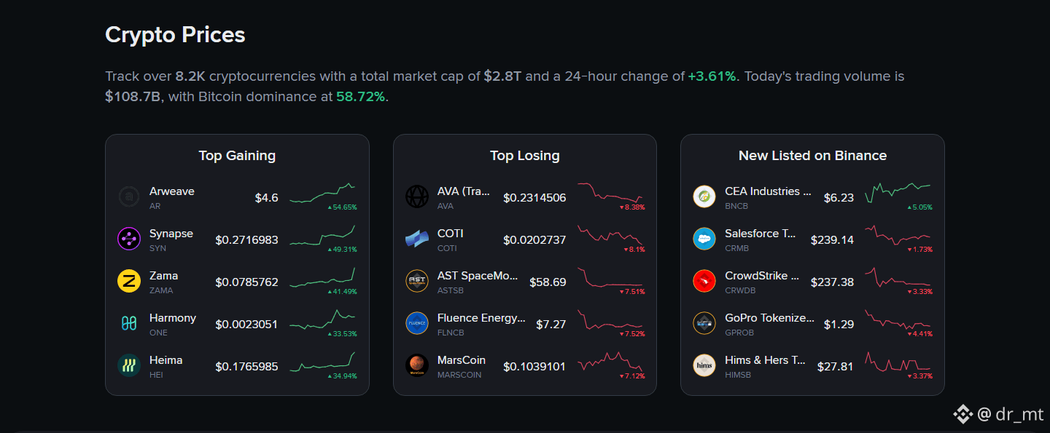Click the Arweave coin icon
The image size is (1050, 433).
pos(129,196)
